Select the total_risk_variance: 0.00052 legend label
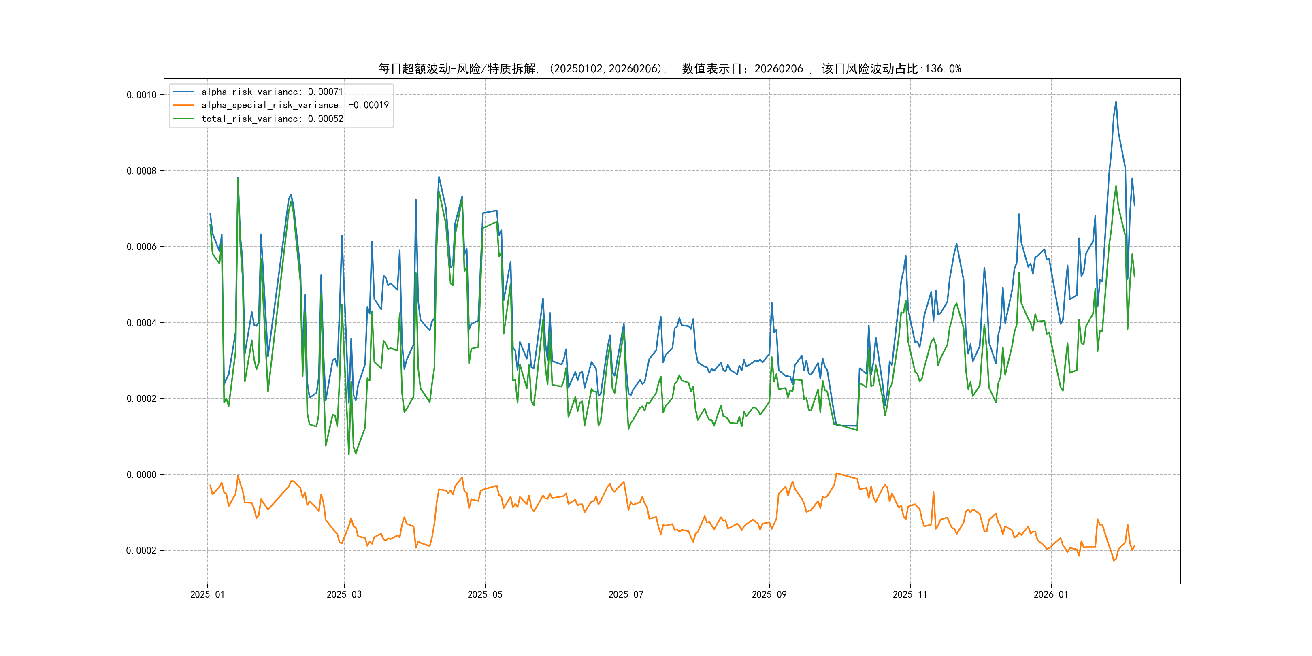 tap(272, 119)
